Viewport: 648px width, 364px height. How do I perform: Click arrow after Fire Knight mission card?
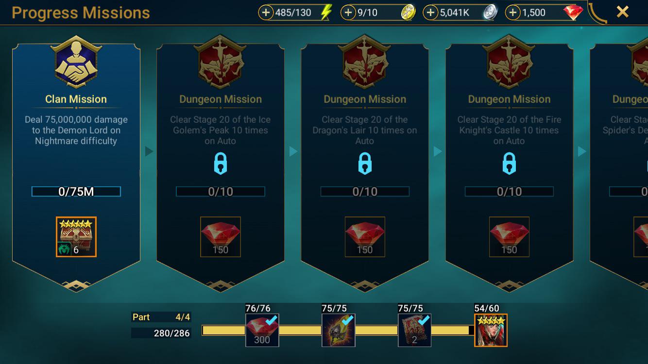[582, 151]
